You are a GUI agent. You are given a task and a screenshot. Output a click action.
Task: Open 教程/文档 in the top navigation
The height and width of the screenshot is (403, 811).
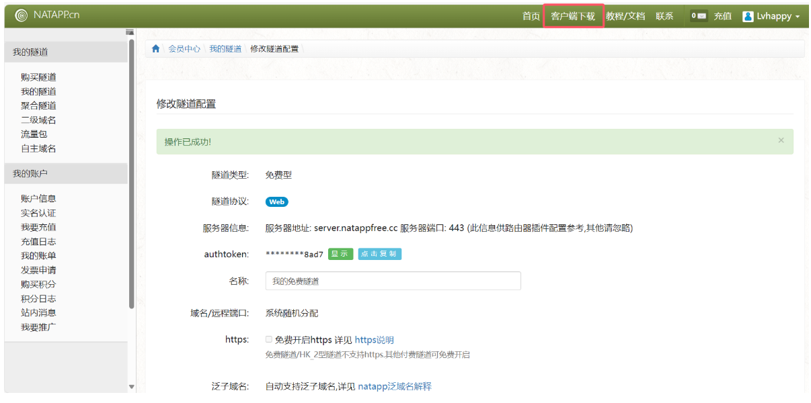[625, 16]
